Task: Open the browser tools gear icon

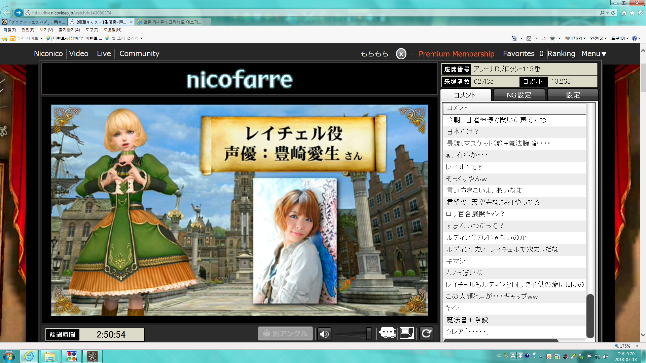Action: pyautogui.click(x=641, y=13)
